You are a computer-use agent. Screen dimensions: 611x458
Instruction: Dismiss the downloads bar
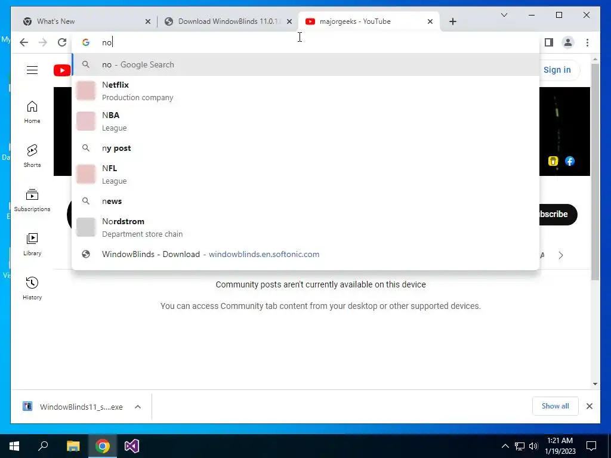[589, 406]
